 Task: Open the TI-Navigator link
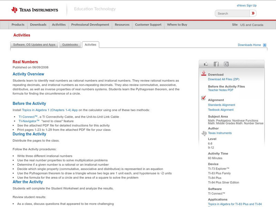(x=29, y=121)
